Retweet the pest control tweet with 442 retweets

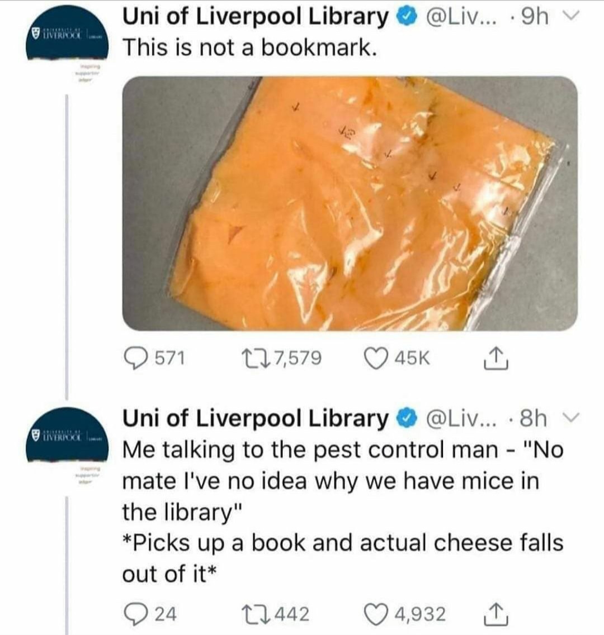(x=252, y=614)
